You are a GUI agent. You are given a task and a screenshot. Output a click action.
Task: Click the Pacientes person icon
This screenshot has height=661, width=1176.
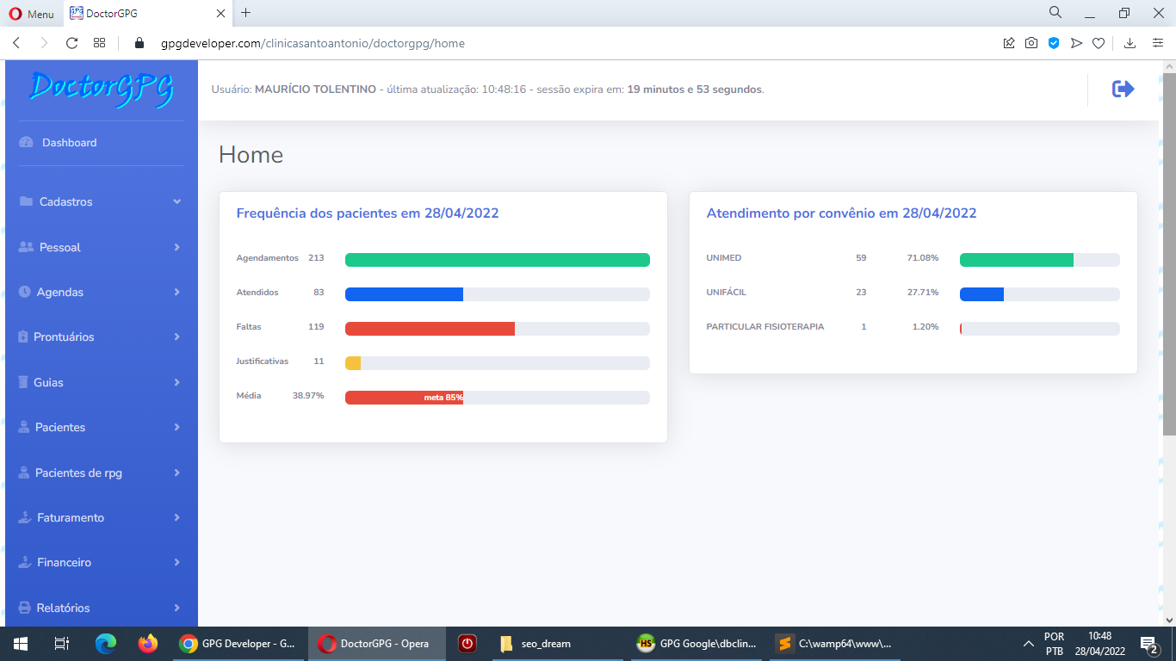point(25,427)
